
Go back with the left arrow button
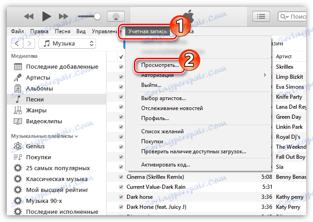[x=17, y=43]
